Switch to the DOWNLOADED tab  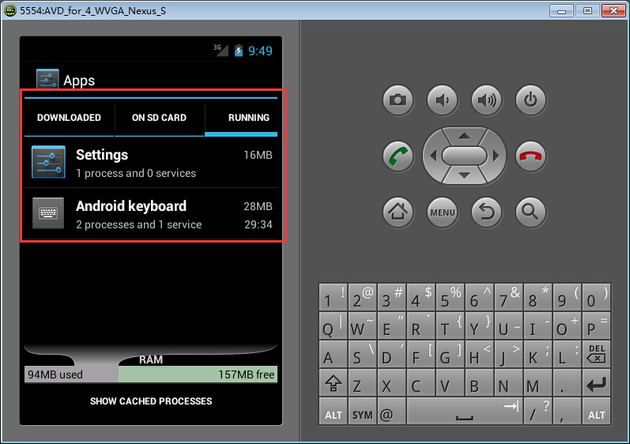(69, 118)
